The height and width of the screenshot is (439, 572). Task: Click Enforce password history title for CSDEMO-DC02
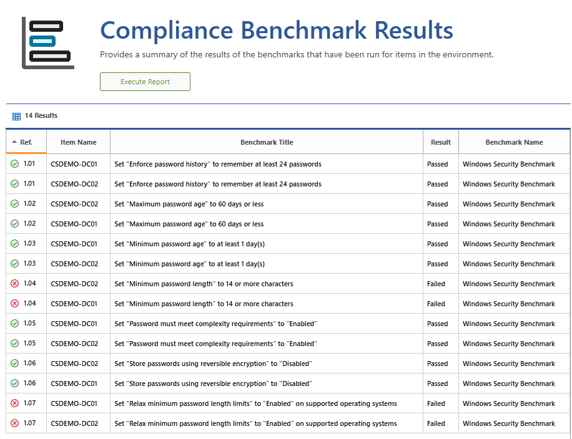pyautogui.click(x=218, y=184)
